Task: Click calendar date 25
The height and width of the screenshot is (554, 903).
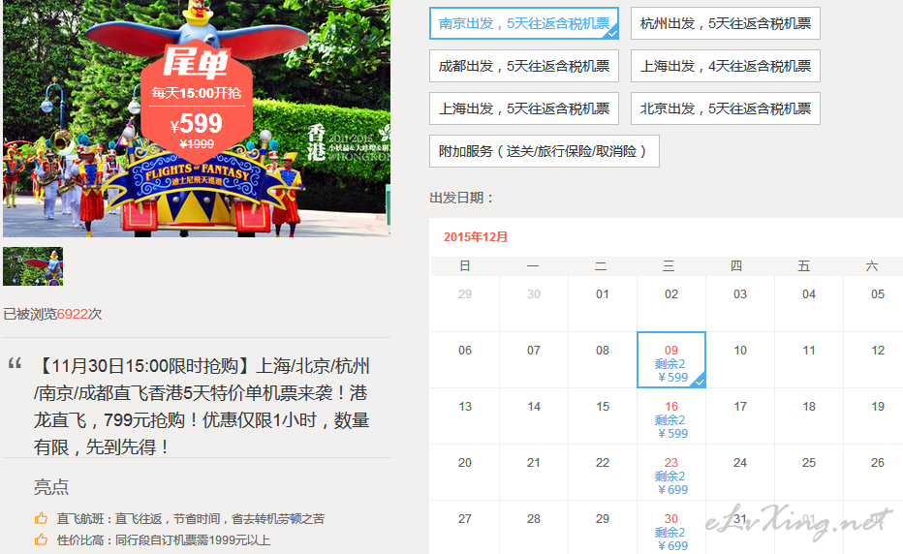Action: [809, 462]
